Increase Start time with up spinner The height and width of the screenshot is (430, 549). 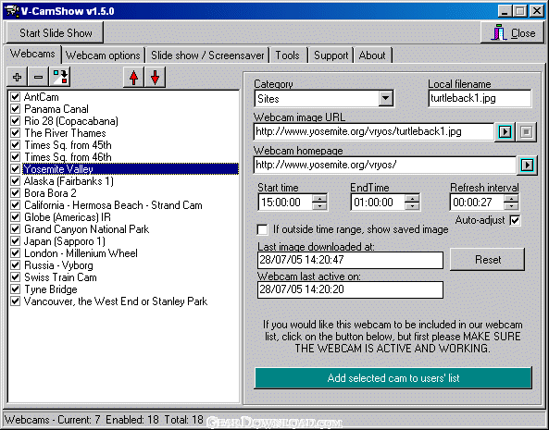point(319,198)
